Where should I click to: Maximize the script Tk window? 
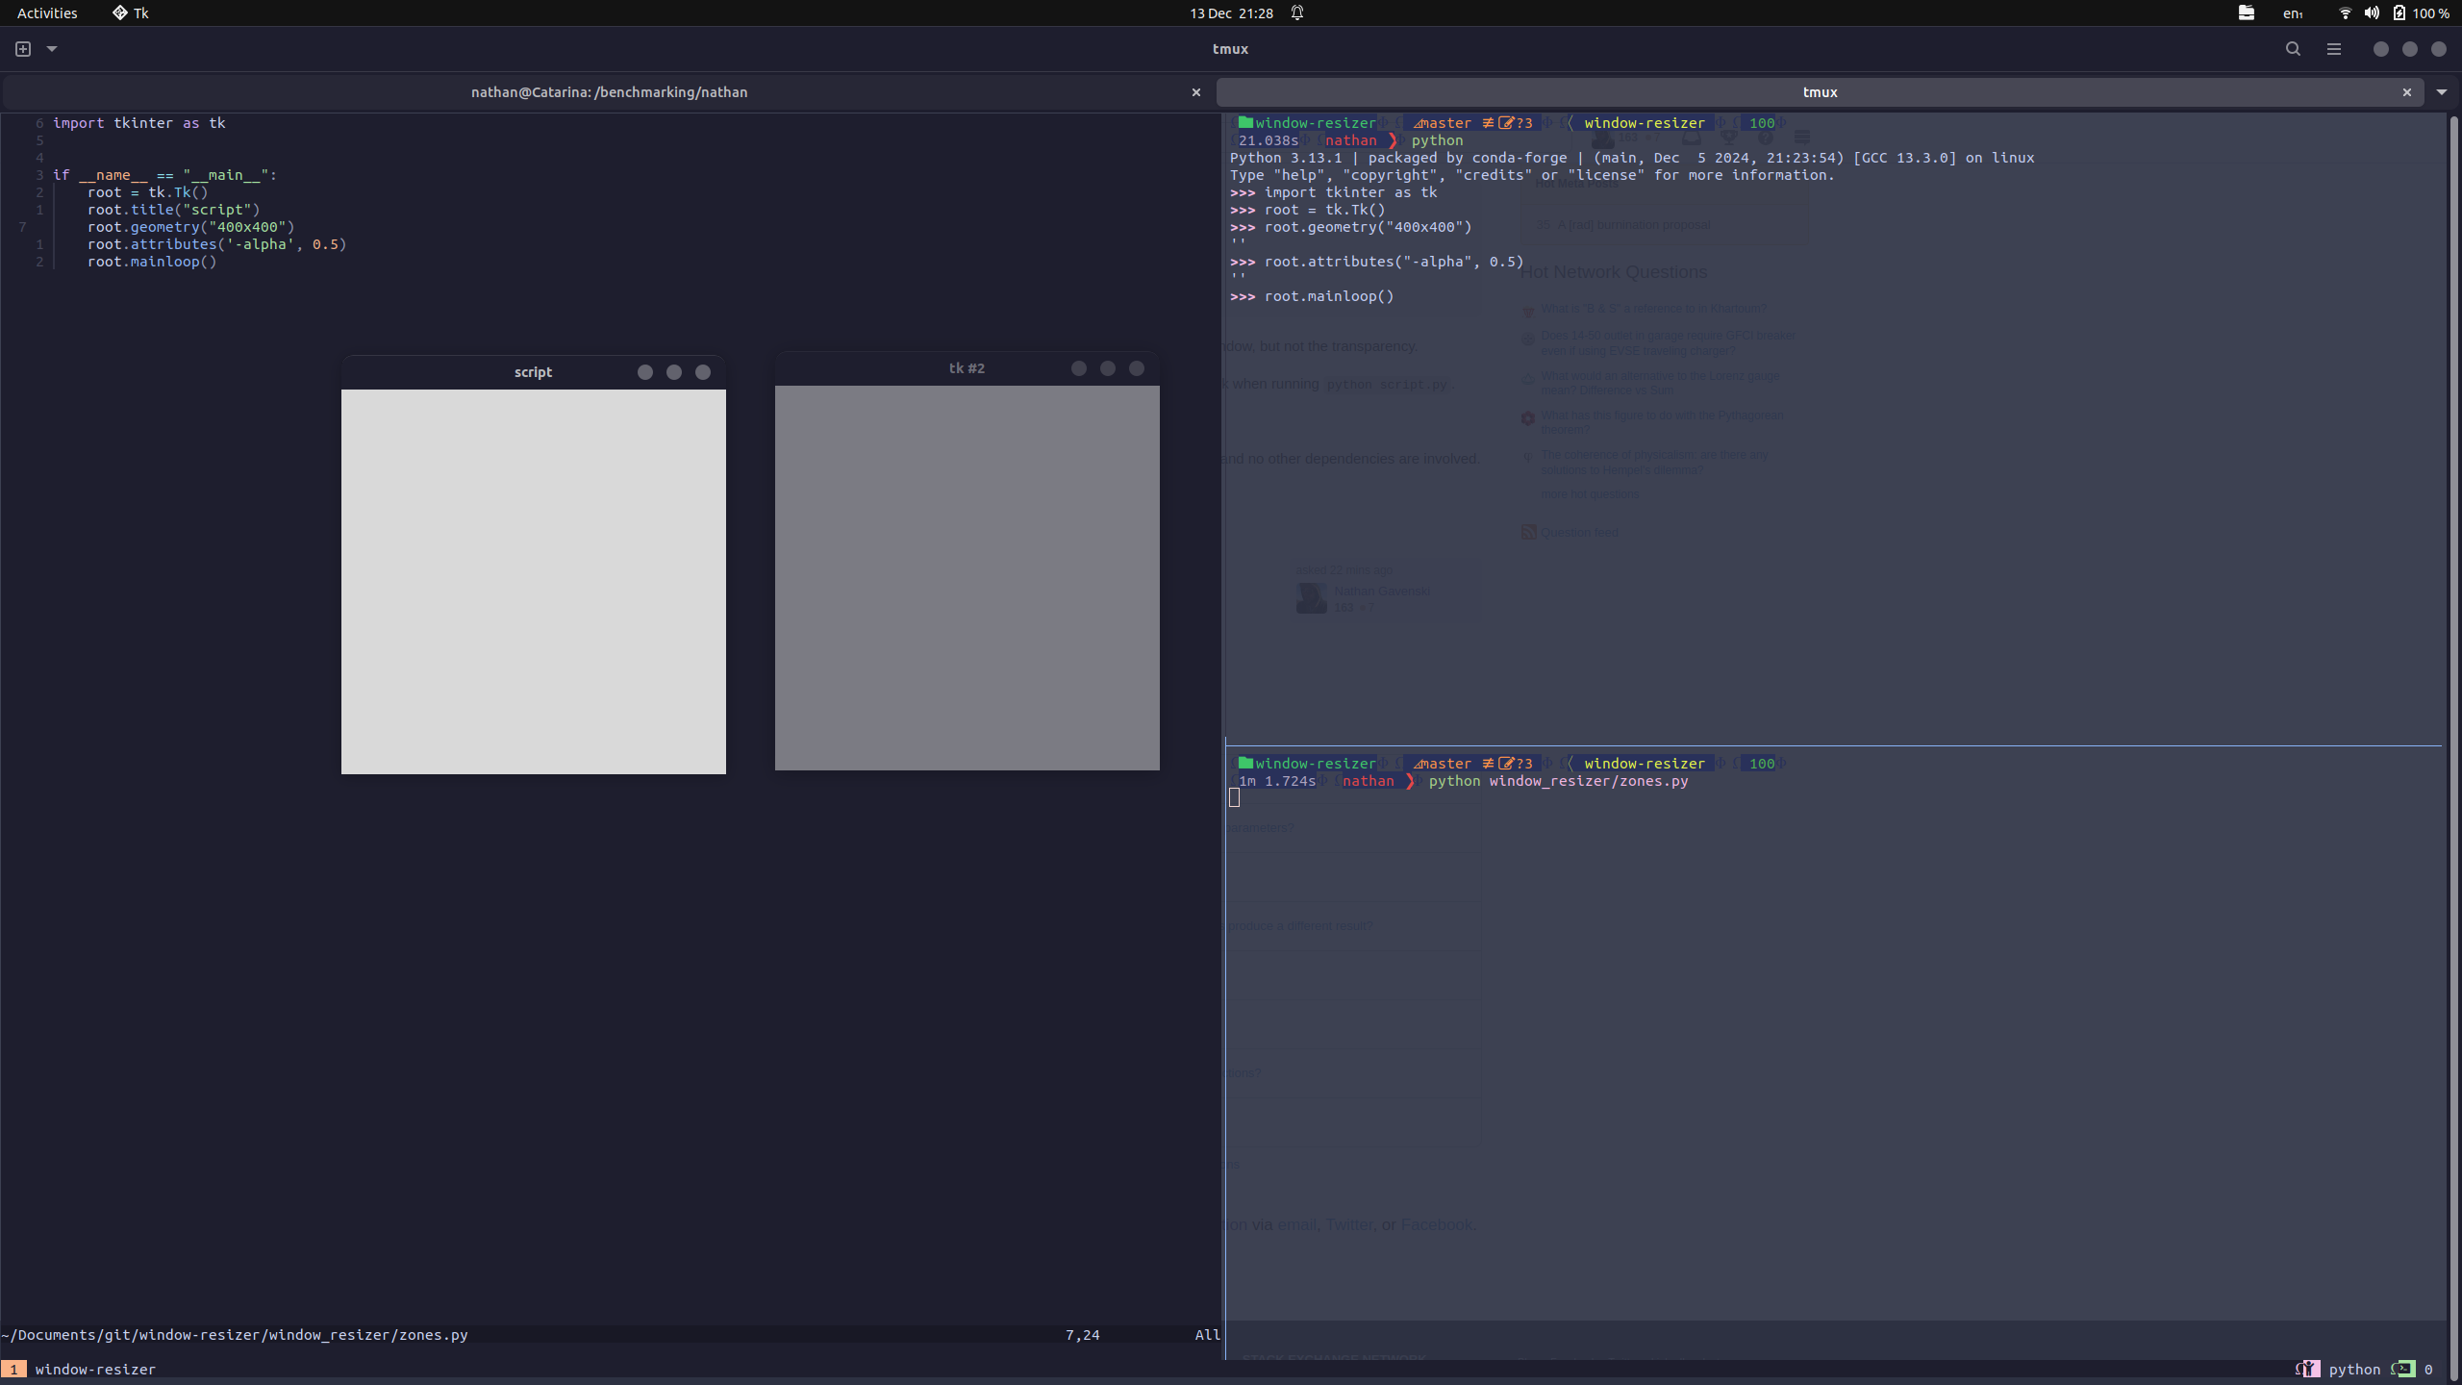pos(674,372)
